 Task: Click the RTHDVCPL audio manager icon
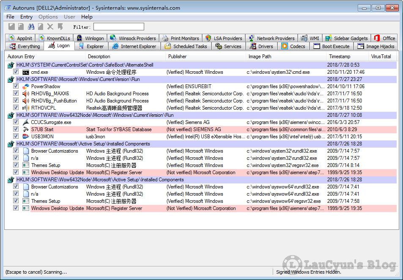pyautogui.click(x=26, y=108)
